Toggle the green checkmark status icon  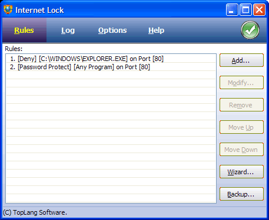tap(250, 30)
